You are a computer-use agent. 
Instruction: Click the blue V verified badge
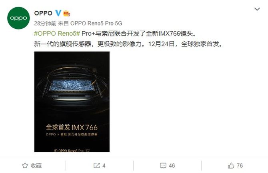pyautogui.click(x=58, y=13)
